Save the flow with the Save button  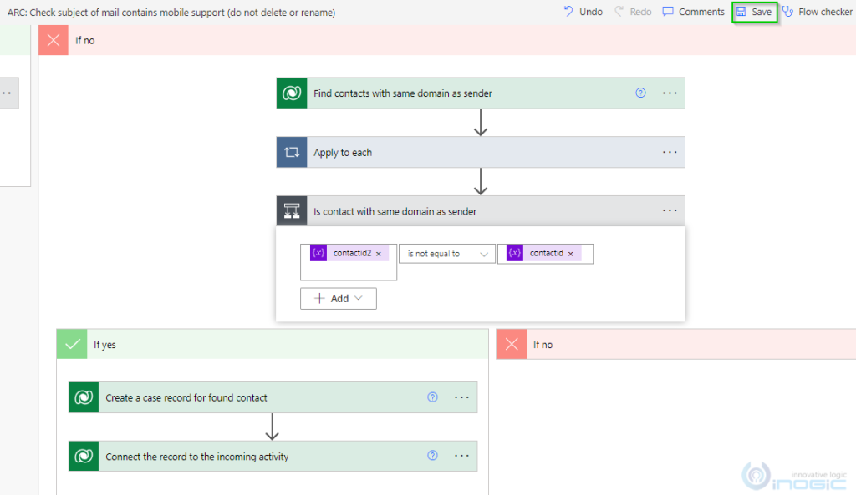click(x=754, y=11)
